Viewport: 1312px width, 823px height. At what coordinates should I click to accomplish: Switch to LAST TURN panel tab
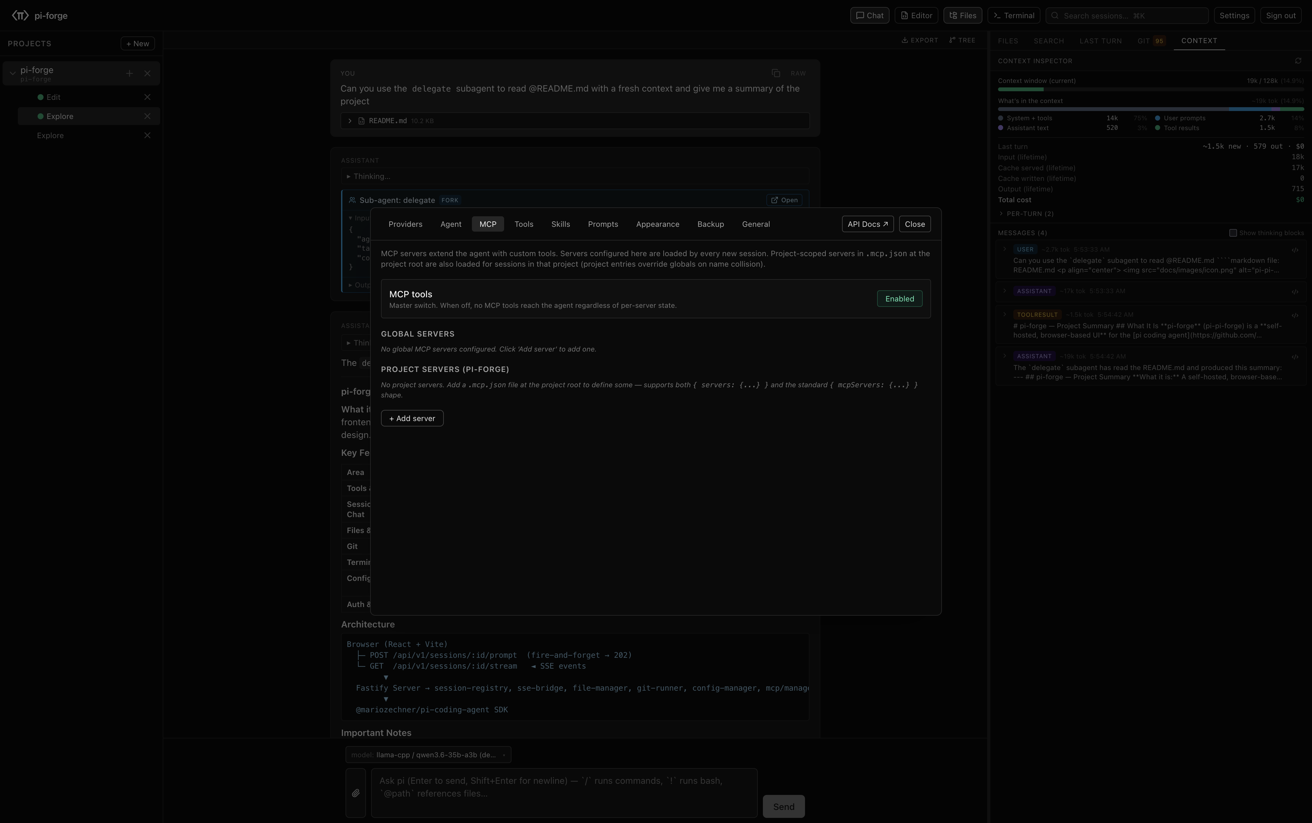(1101, 41)
